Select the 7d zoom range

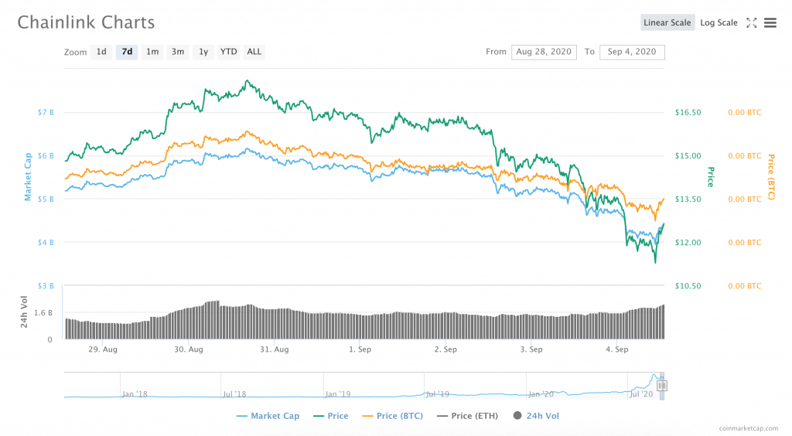coord(127,52)
